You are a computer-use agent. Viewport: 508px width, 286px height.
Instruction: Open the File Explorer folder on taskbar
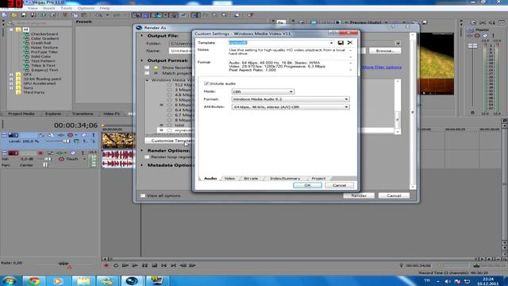pyautogui.click(x=83, y=280)
